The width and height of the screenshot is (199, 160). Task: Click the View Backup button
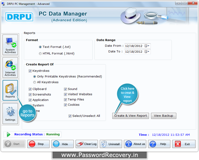[163, 116]
